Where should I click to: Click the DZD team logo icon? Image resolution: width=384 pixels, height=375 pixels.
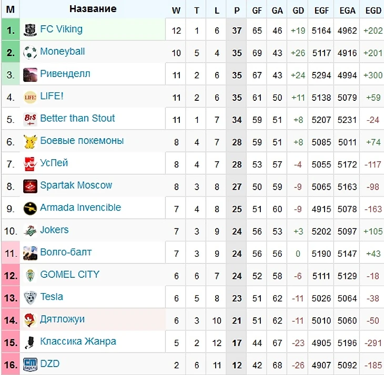coord(30,364)
